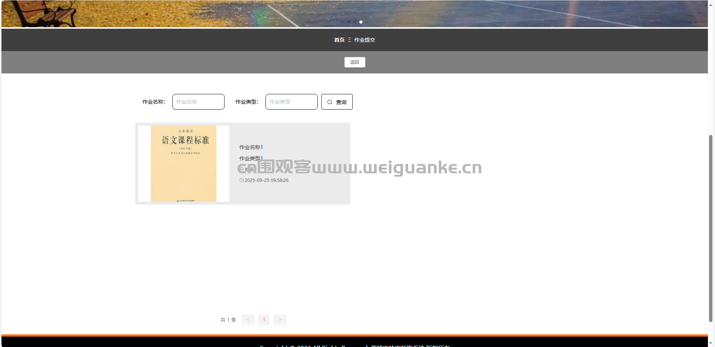Select the active white carousel dot
715x347 pixels.
click(x=360, y=22)
